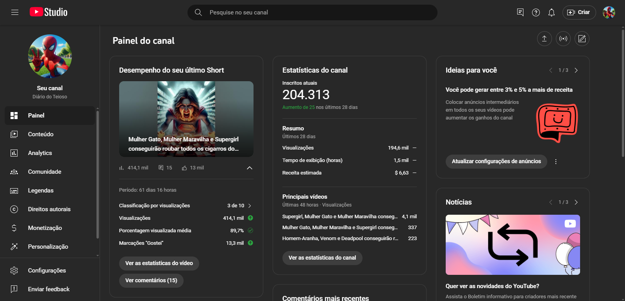Image resolution: width=625 pixels, height=301 pixels.
Task: Open the account avatar menu
Action: point(609,12)
